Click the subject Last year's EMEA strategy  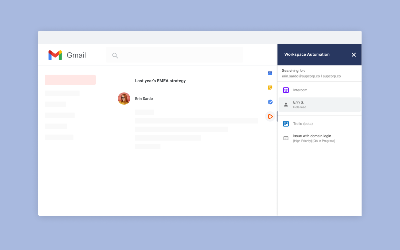[160, 81]
